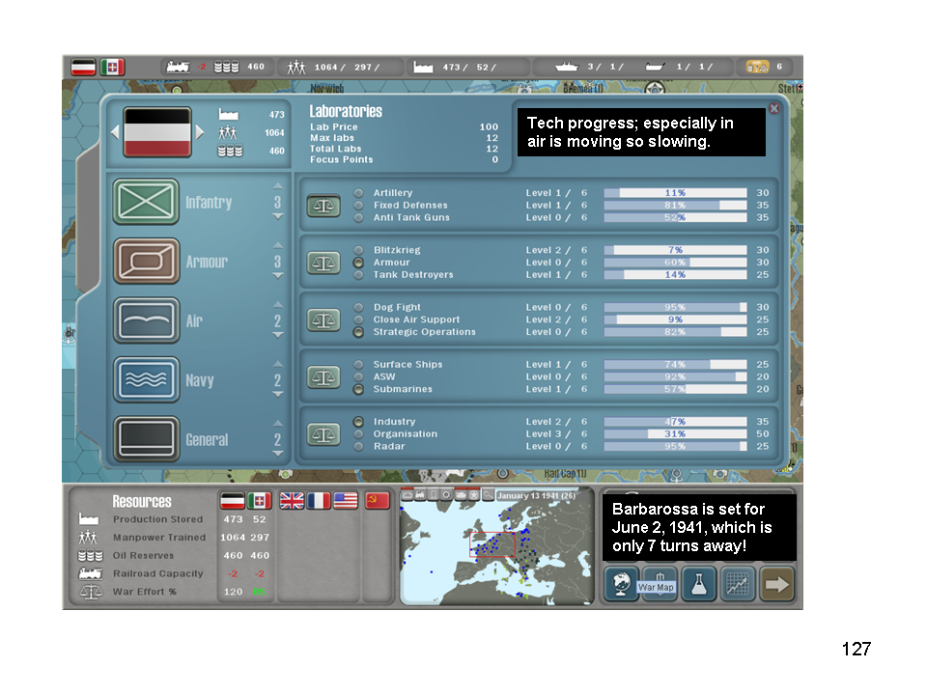Viewport: 927px width, 695px height.
Task: Click the balance scale icon beside Artillery
Action: 323,206
